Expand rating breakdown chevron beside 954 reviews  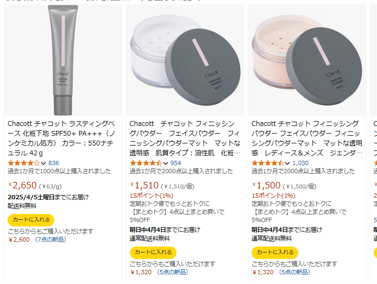point(166,163)
